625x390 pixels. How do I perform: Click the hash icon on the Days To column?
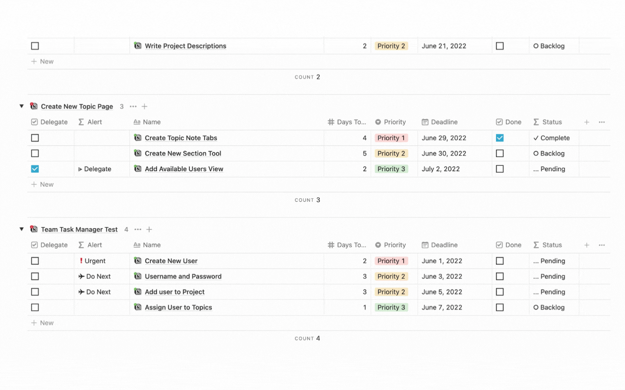pyautogui.click(x=331, y=122)
